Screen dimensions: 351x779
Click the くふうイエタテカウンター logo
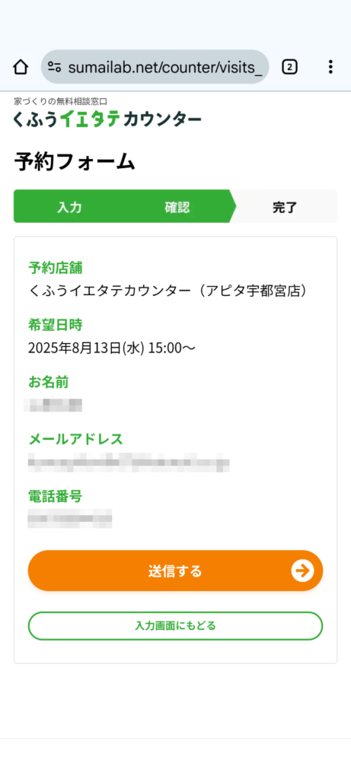tap(107, 119)
